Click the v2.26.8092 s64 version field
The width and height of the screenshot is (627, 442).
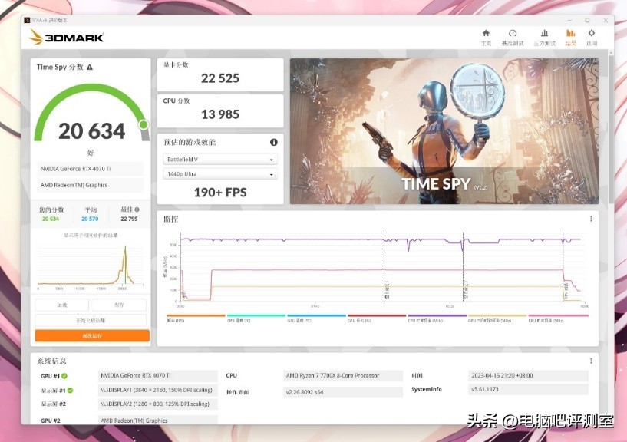(x=343, y=392)
